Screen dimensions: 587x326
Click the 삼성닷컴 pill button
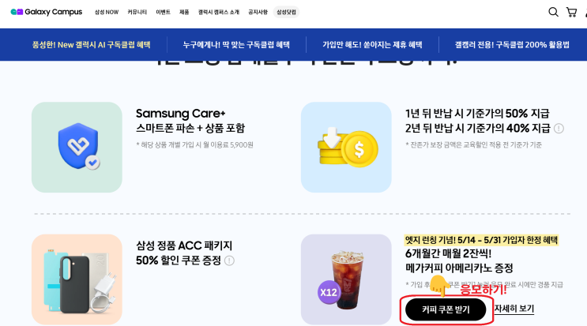point(286,13)
